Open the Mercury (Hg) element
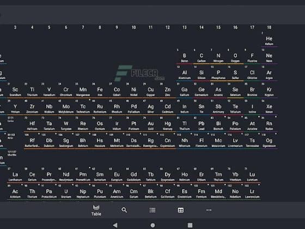The image size is (305, 229). [x=168, y=124]
